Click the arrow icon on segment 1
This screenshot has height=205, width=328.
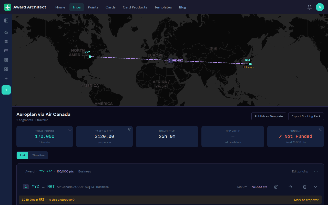[x=290, y=187]
